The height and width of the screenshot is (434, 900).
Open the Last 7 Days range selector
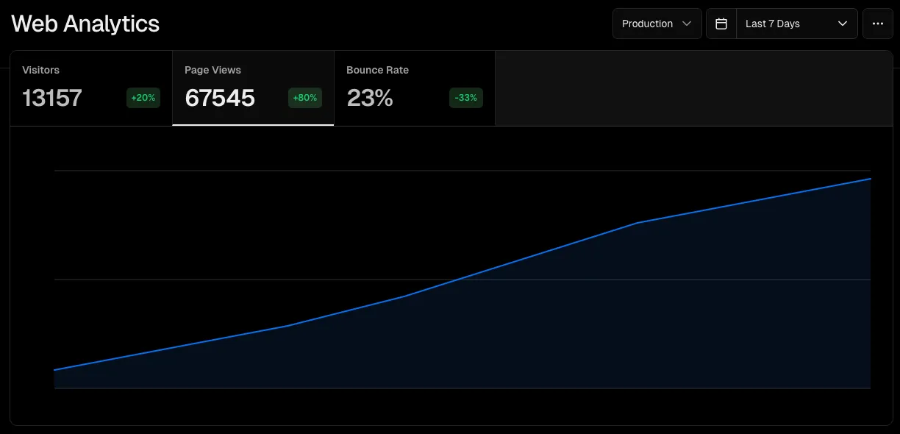pos(796,24)
